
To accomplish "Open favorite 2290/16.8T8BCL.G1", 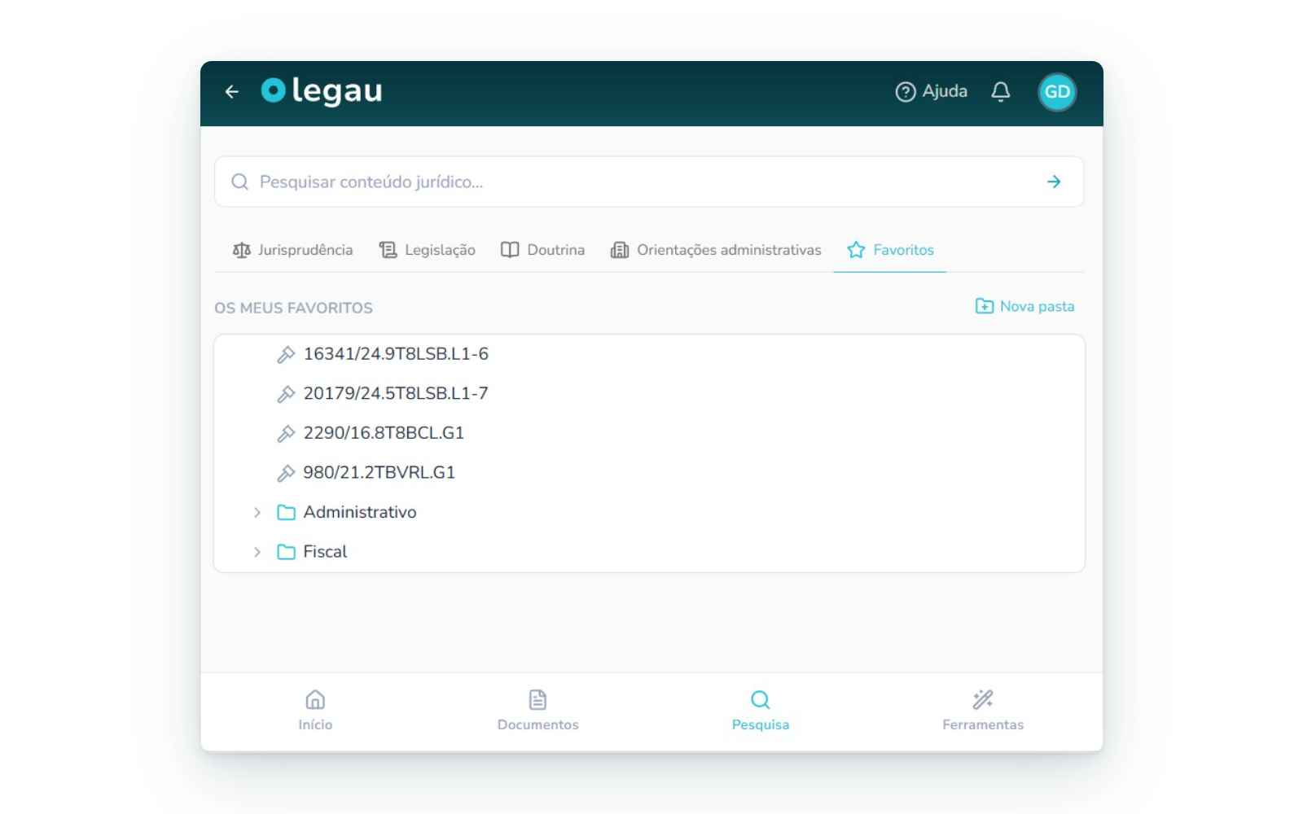I will (384, 433).
